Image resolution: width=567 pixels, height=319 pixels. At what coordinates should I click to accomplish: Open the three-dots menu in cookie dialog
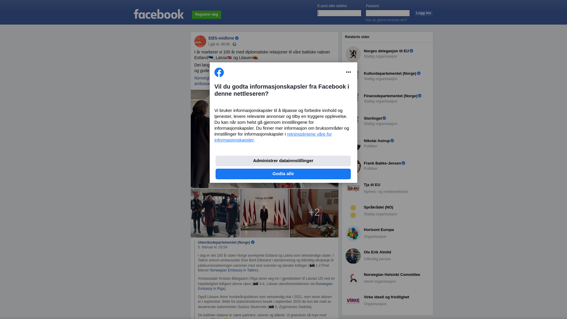348,72
